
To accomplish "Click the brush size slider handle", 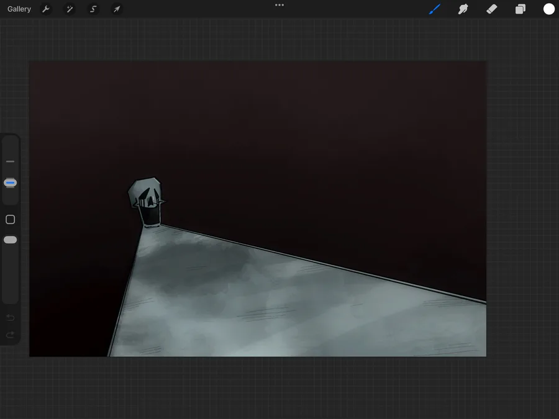I will pyautogui.click(x=10, y=182).
